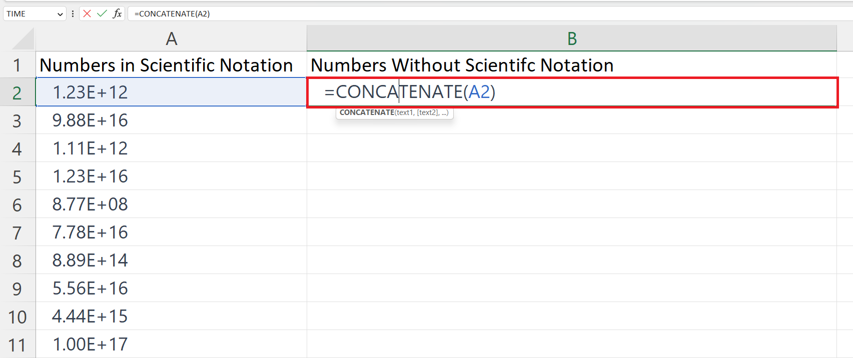Open the Insert Function fx dialog
This screenshot has width=853, height=358.
[x=117, y=13]
